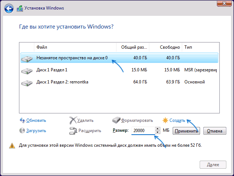Click the Основной type cell
234x176 pixels.
(x=195, y=82)
